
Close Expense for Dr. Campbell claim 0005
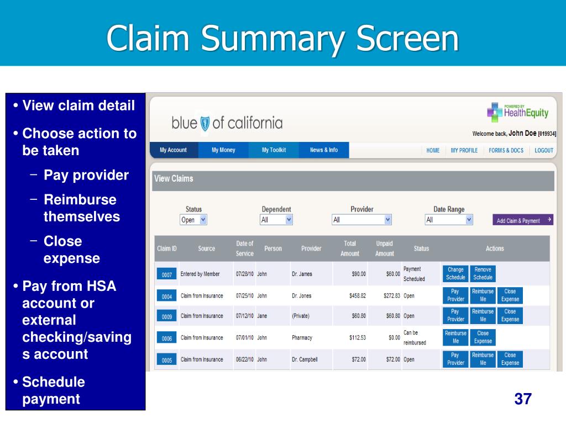[x=509, y=359]
